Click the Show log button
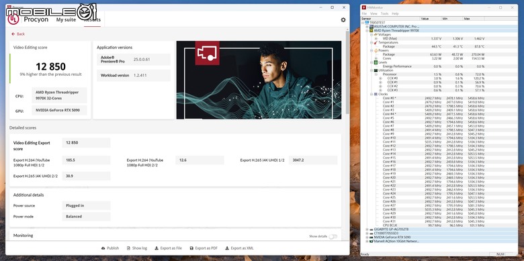The width and height of the screenshot is (524, 261). [x=137, y=248]
